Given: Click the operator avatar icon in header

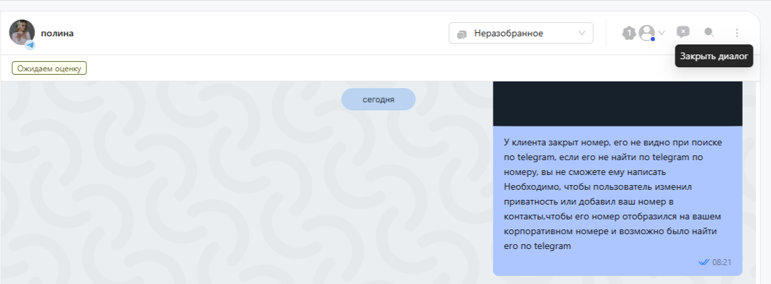Looking at the screenshot, I should click(647, 32).
